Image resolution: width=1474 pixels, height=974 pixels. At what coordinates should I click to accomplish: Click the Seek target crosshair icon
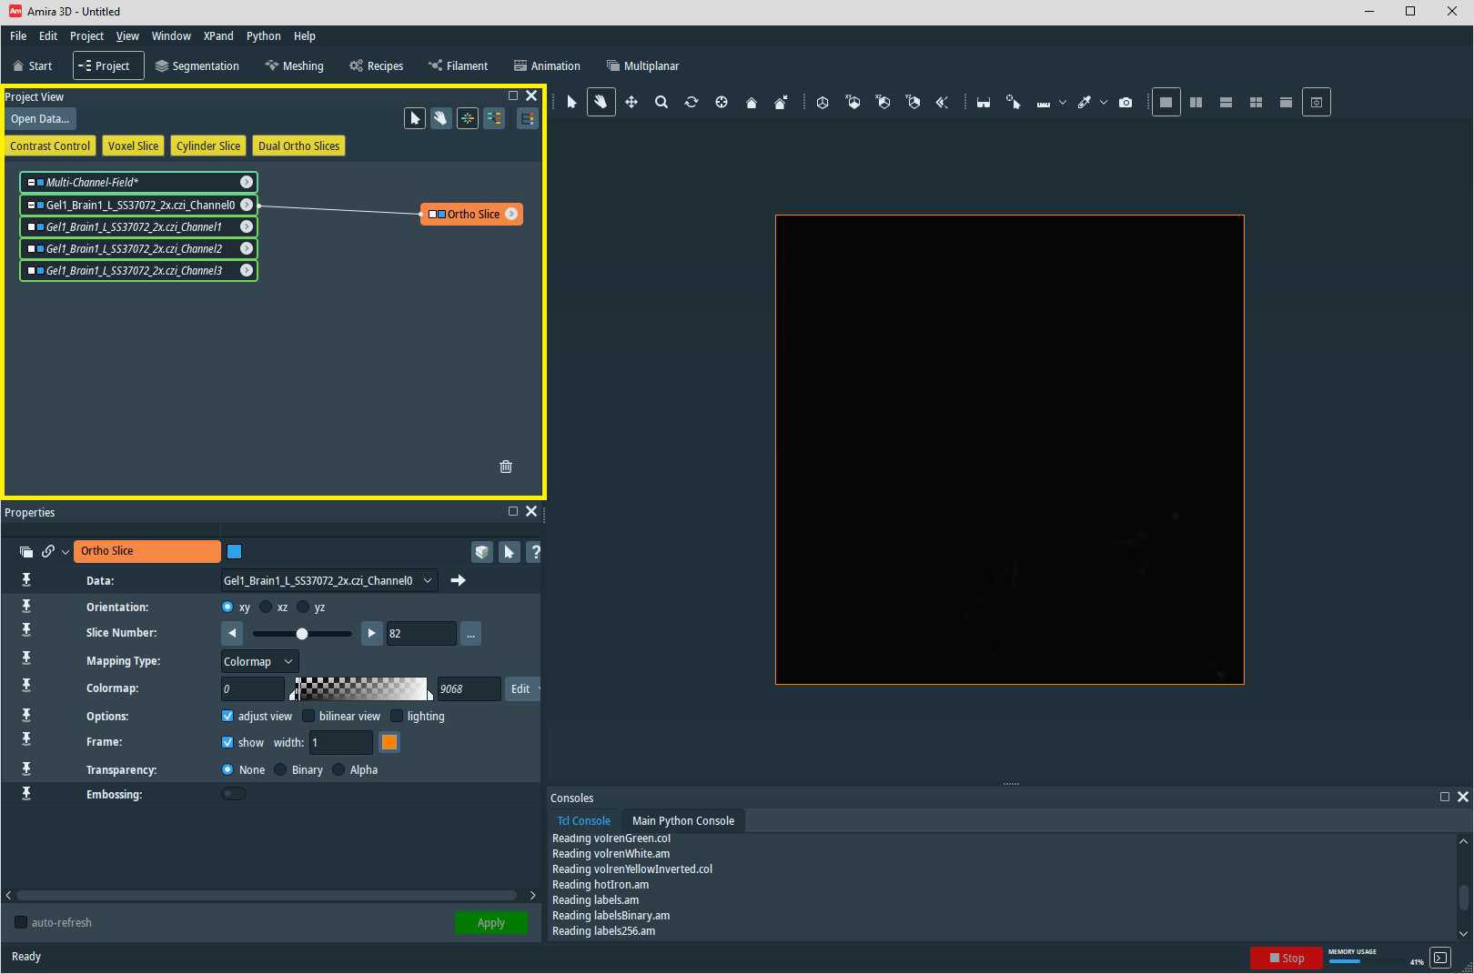click(x=722, y=103)
